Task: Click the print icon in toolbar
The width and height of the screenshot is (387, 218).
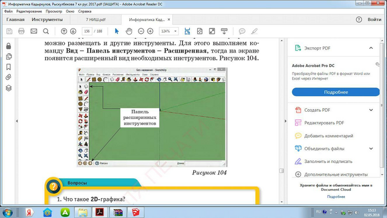Action: (x=22, y=31)
